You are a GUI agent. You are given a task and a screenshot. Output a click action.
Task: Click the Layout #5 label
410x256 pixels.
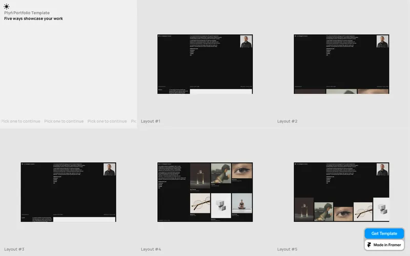tap(287, 249)
